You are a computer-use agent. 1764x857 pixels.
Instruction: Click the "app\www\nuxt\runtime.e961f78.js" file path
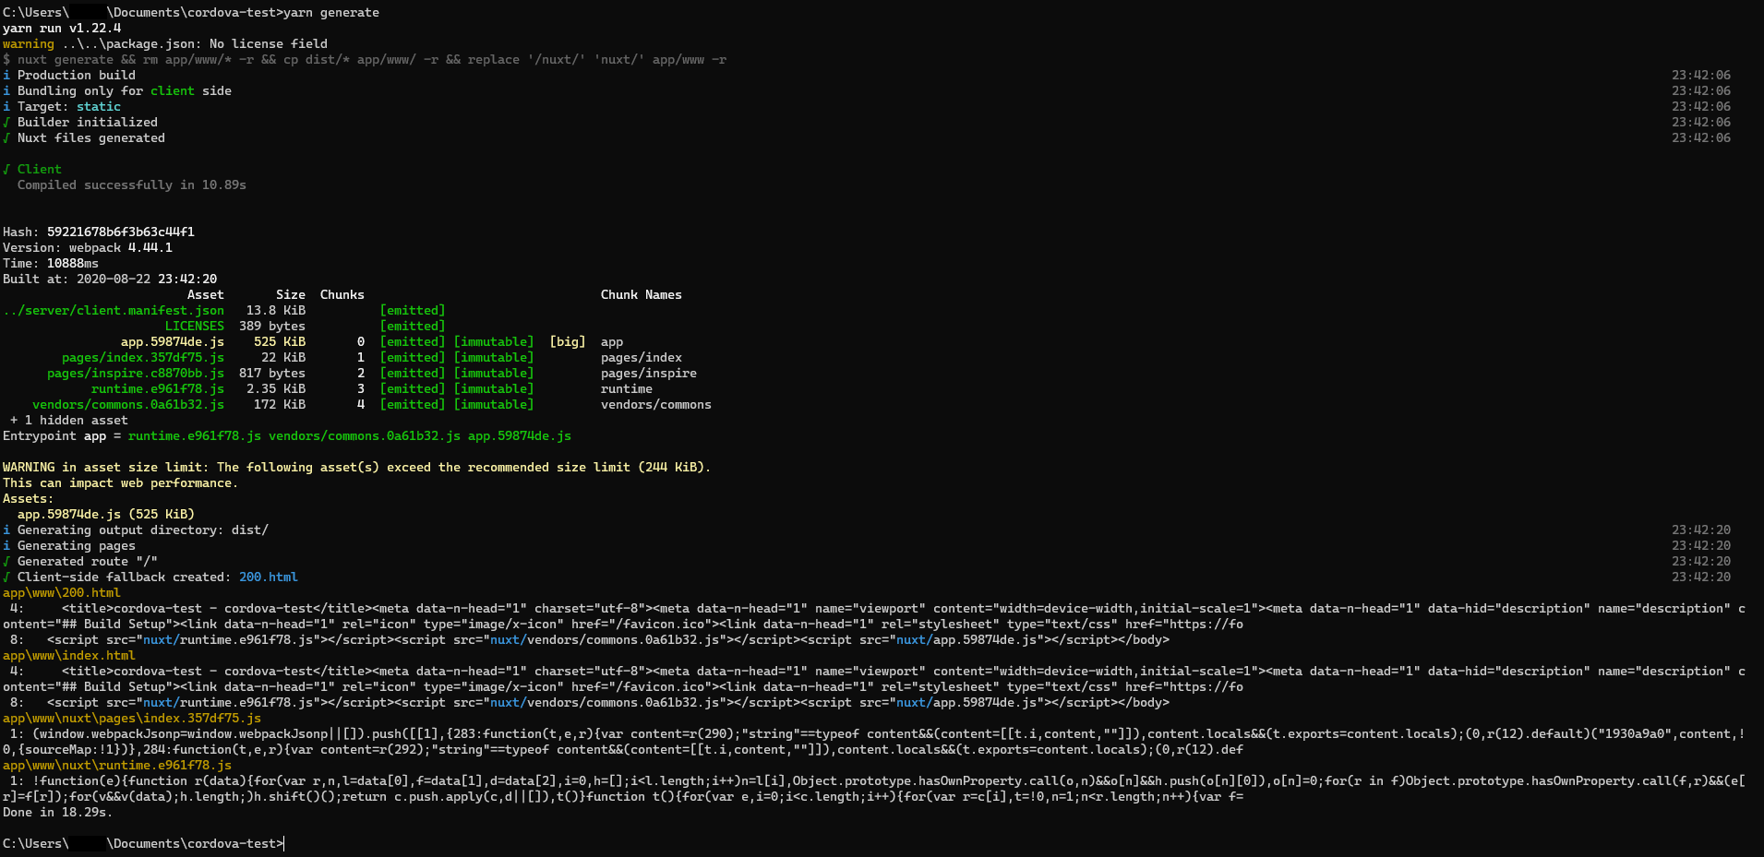pyautogui.click(x=117, y=765)
